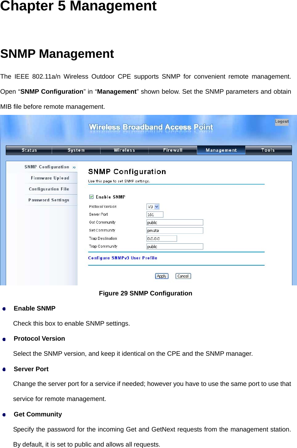
Task: Click the Get Community field
Action: coord(175,223)
